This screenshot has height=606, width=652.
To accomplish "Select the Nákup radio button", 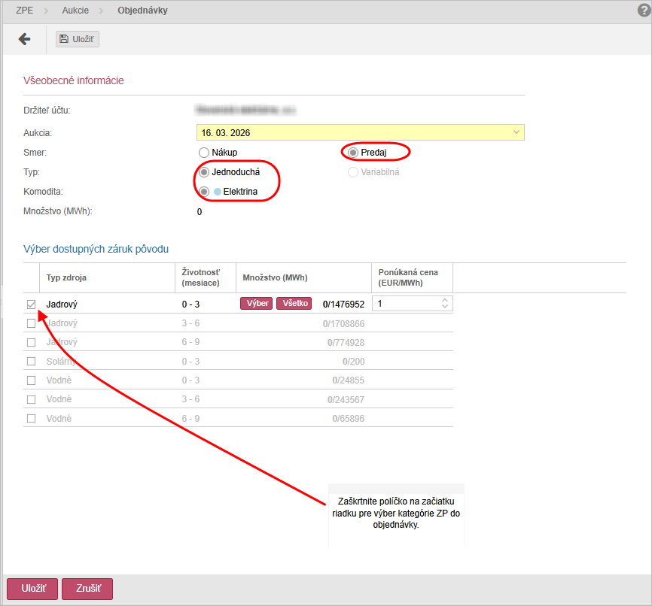I will tap(204, 153).
